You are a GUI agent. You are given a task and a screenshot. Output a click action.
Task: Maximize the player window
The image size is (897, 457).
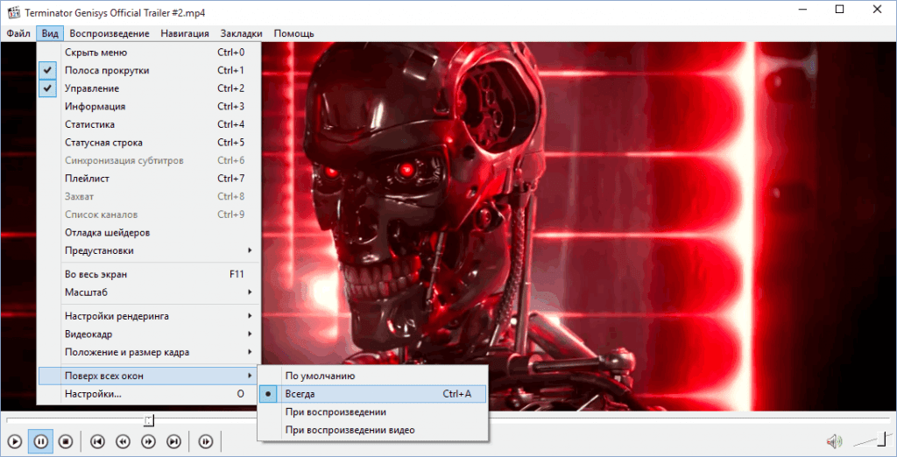tap(839, 10)
